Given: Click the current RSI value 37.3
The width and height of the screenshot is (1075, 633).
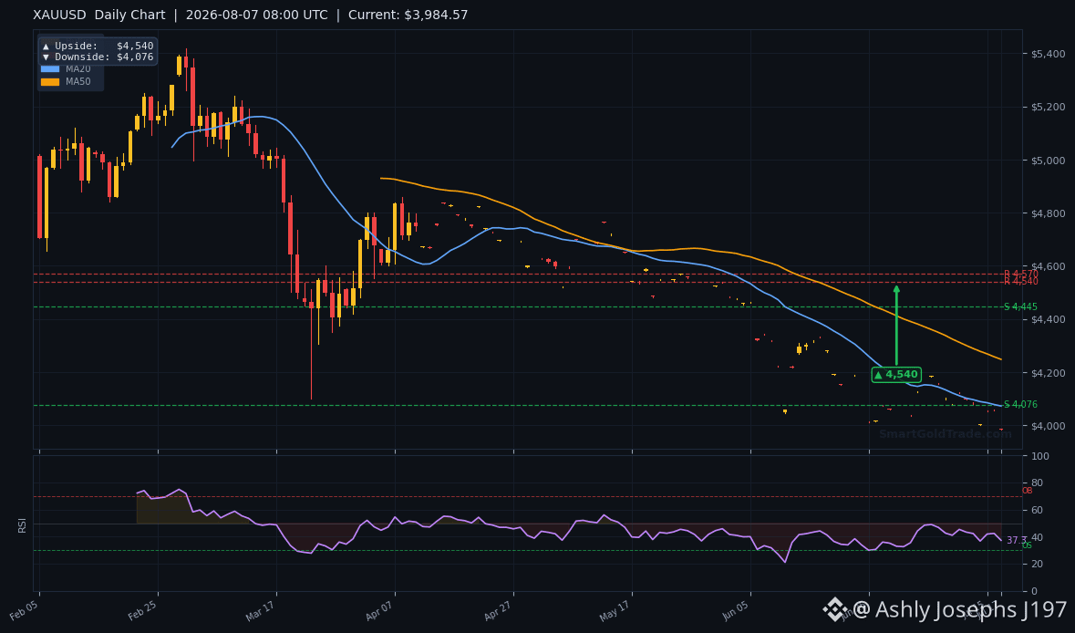Looking at the screenshot, I should [1017, 540].
